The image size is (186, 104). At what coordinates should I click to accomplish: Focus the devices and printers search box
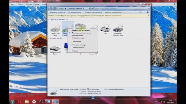pyautogui.click(x=122, y=8)
